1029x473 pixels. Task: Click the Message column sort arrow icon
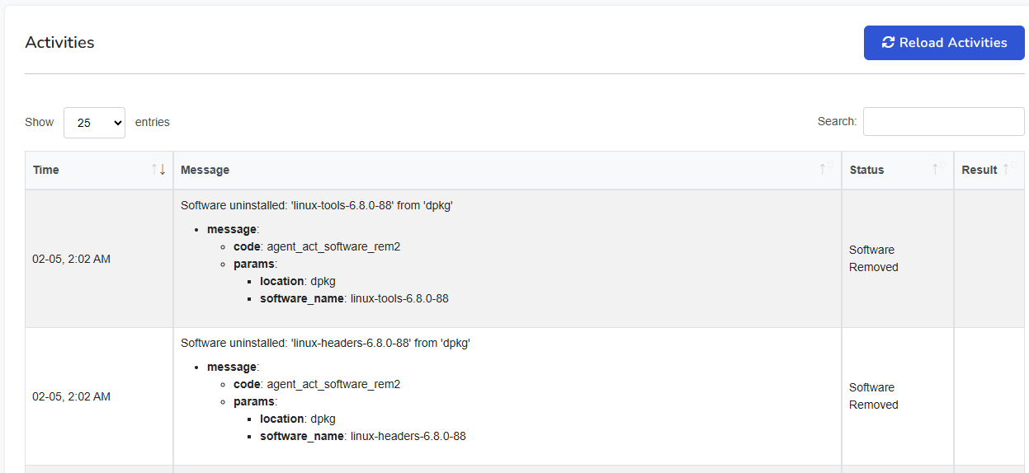pos(823,170)
